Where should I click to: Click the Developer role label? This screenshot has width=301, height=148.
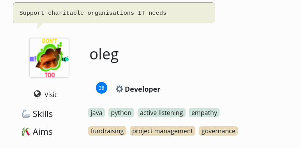(x=142, y=89)
